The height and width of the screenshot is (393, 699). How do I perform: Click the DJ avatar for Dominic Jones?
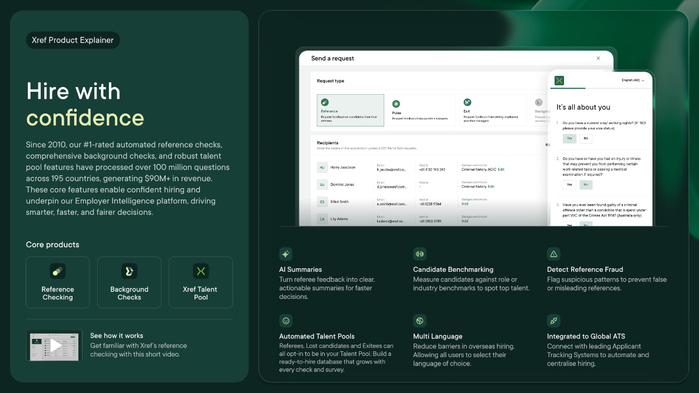322,184
